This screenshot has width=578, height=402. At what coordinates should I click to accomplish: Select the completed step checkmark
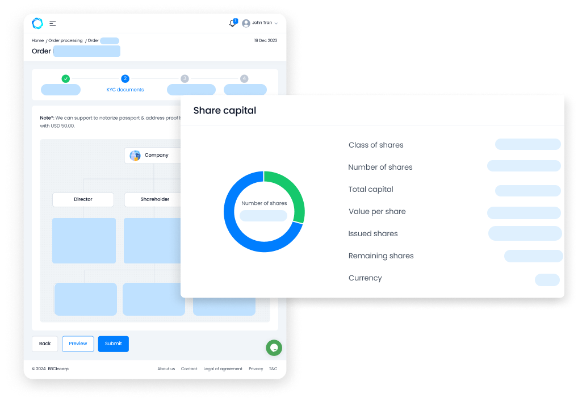(x=65, y=79)
